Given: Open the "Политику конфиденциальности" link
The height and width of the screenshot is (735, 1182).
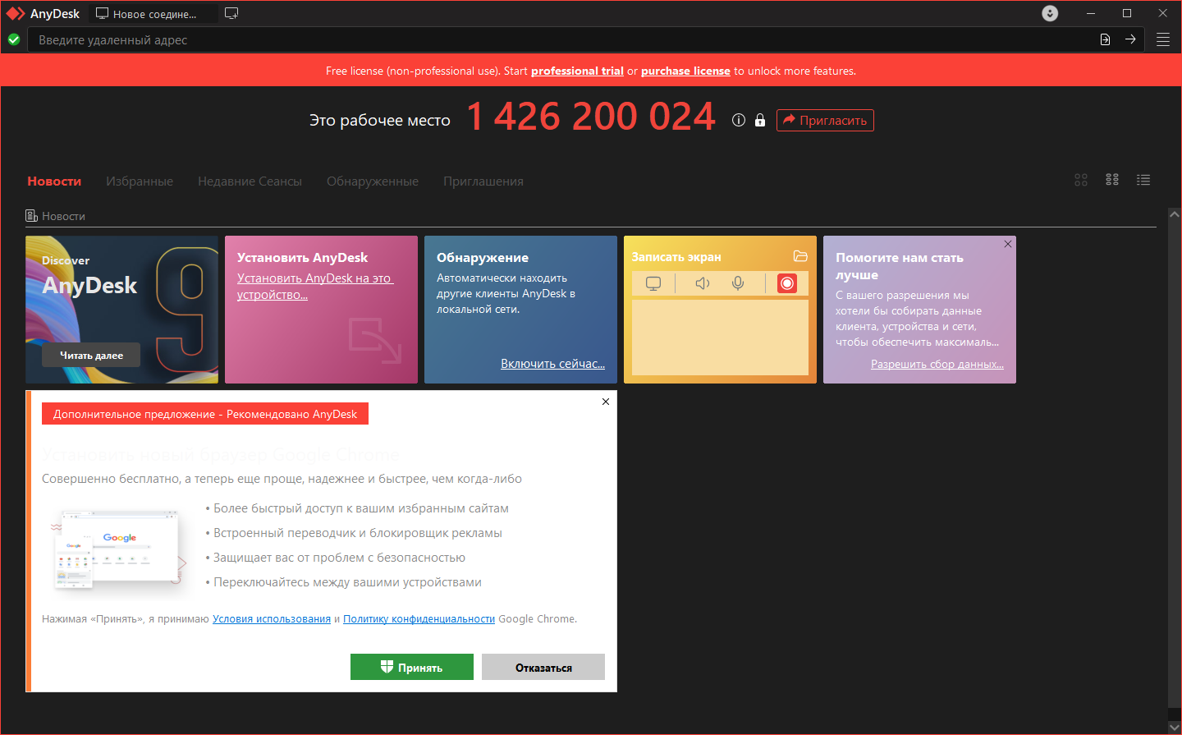Looking at the screenshot, I should click(x=419, y=618).
